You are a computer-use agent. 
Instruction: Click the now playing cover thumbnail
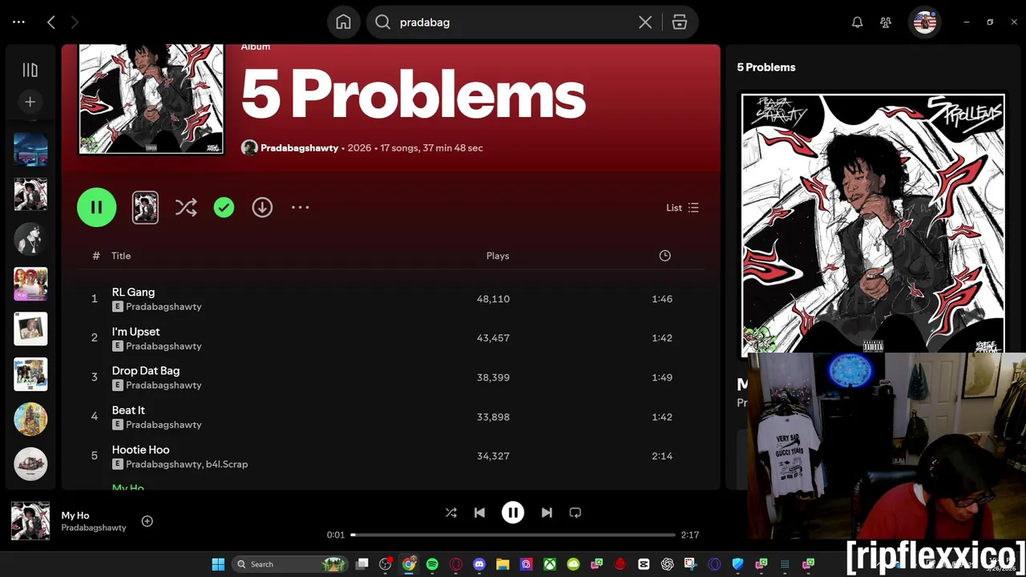(30, 521)
